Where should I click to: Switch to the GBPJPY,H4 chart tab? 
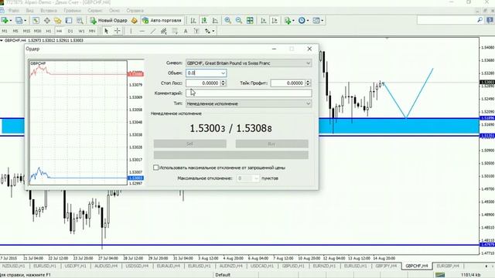(x=386, y=266)
